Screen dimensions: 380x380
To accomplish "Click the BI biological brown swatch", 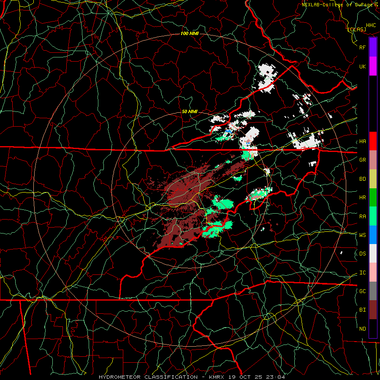I will pos(373,310).
